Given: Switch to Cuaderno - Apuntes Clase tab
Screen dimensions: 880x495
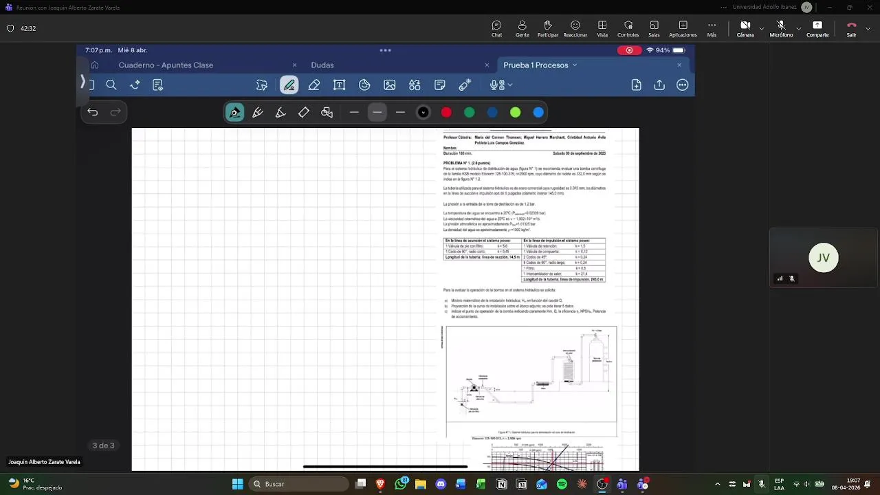Looking at the screenshot, I should [166, 65].
